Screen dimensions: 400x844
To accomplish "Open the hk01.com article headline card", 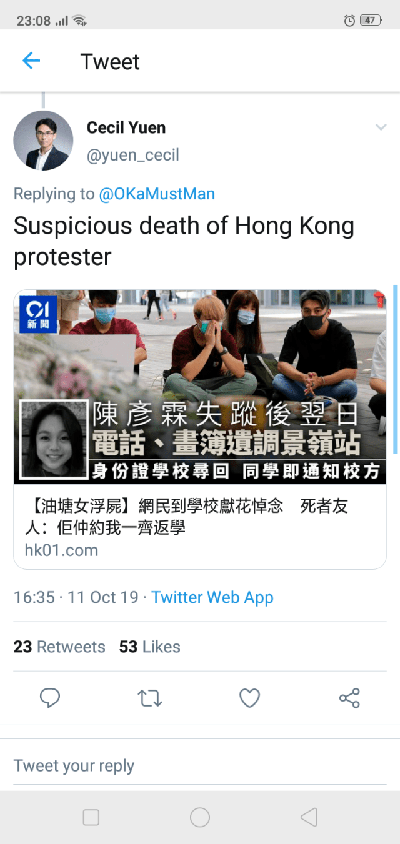I will [200, 526].
